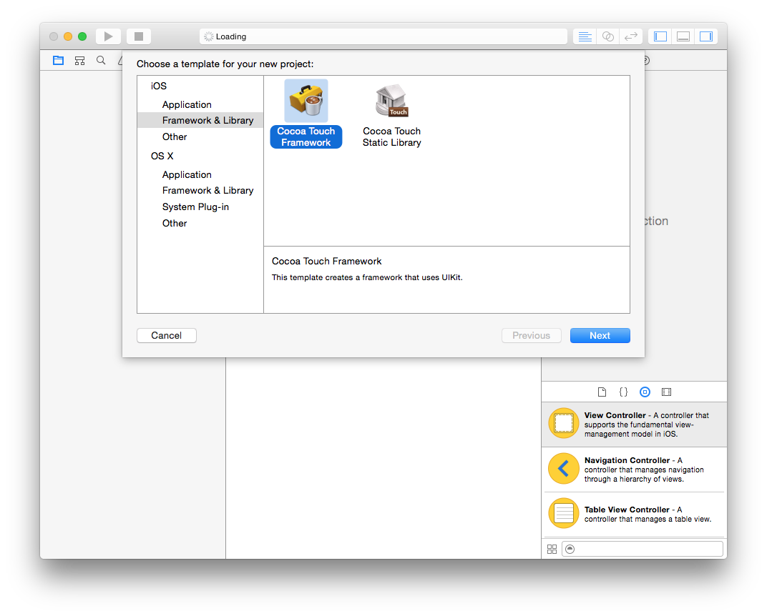Toggle the Navigator left panel
The width and height of the screenshot is (767, 616).
pos(660,36)
